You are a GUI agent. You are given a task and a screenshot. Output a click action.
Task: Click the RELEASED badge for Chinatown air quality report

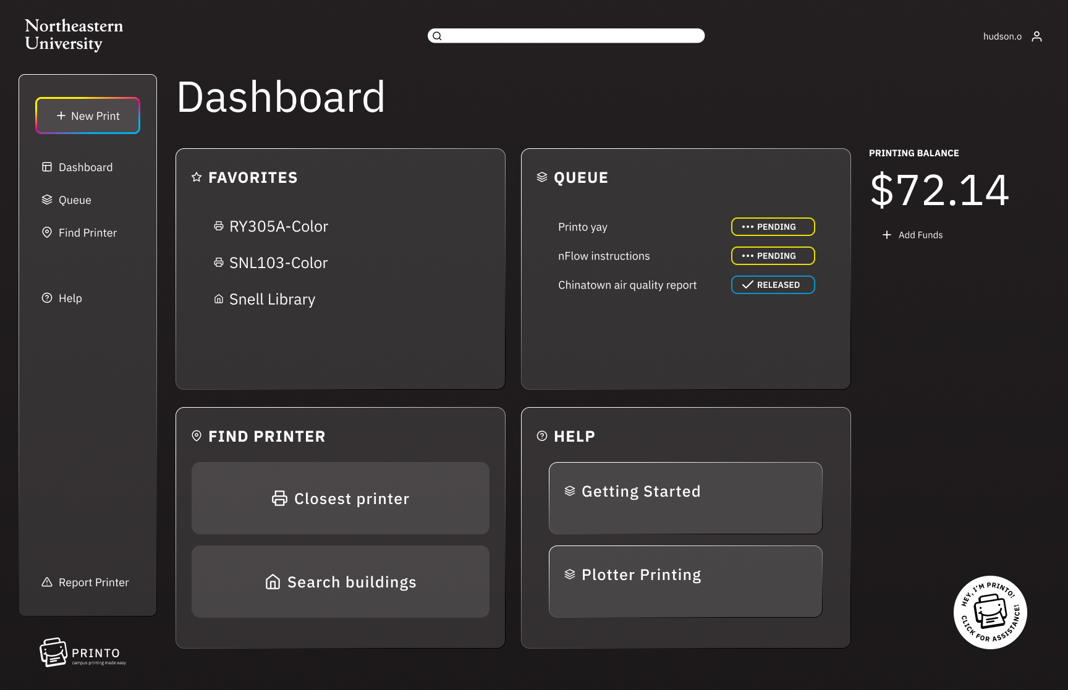(x=773, y=285)
